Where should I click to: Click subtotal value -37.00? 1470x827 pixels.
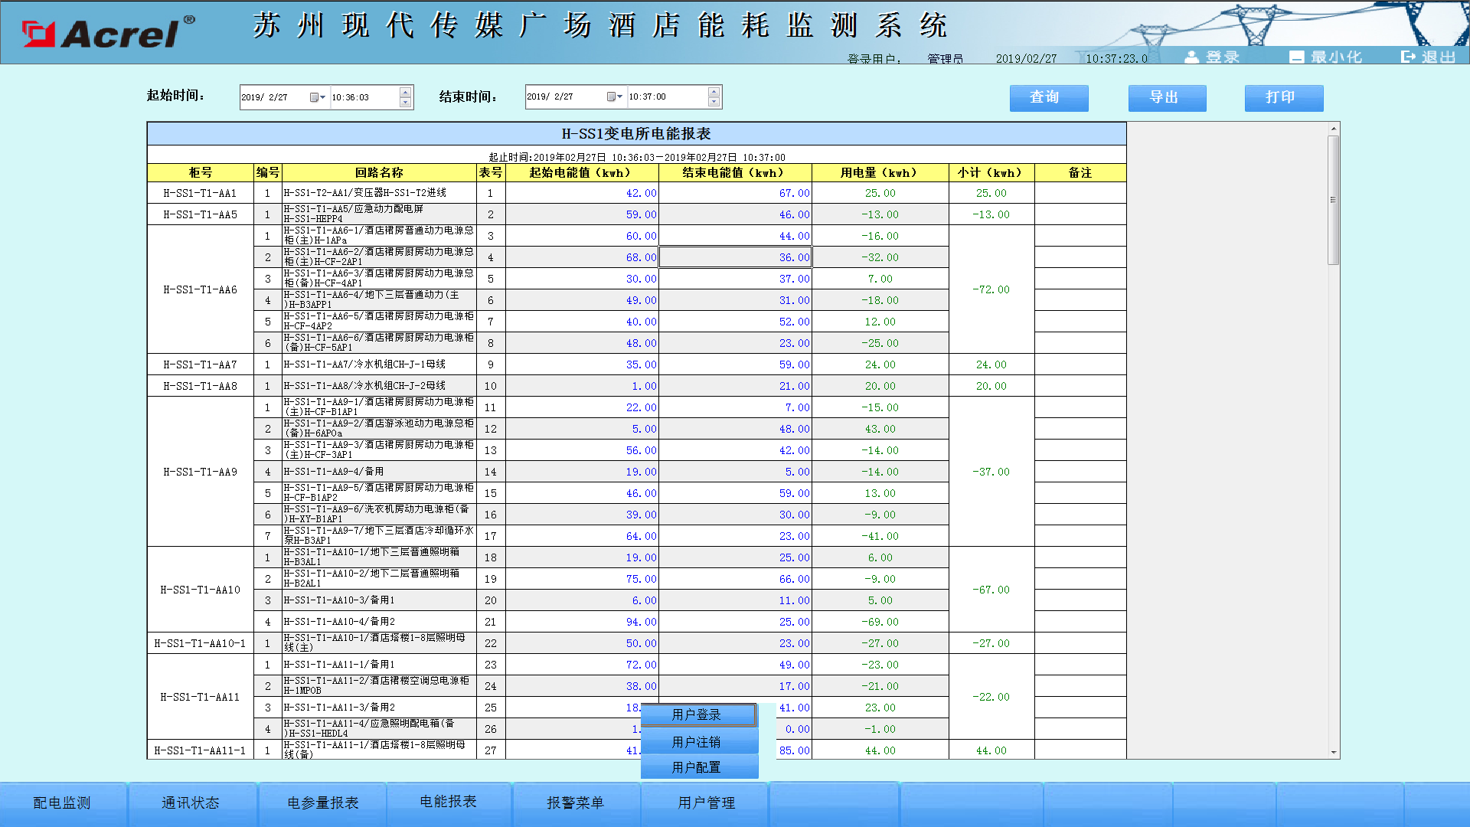(991, 472)
